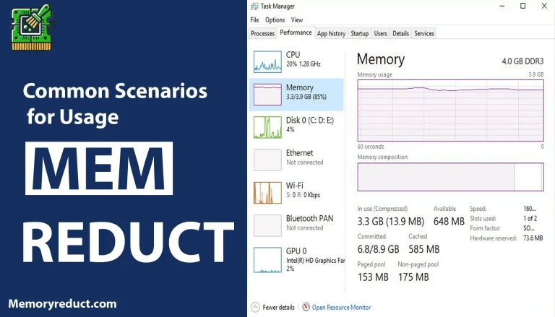
Task: Select the GPU 0 graph thumbnail
Action: 267,260
